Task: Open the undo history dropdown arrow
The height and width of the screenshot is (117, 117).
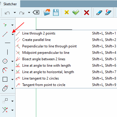Action: 15,13
